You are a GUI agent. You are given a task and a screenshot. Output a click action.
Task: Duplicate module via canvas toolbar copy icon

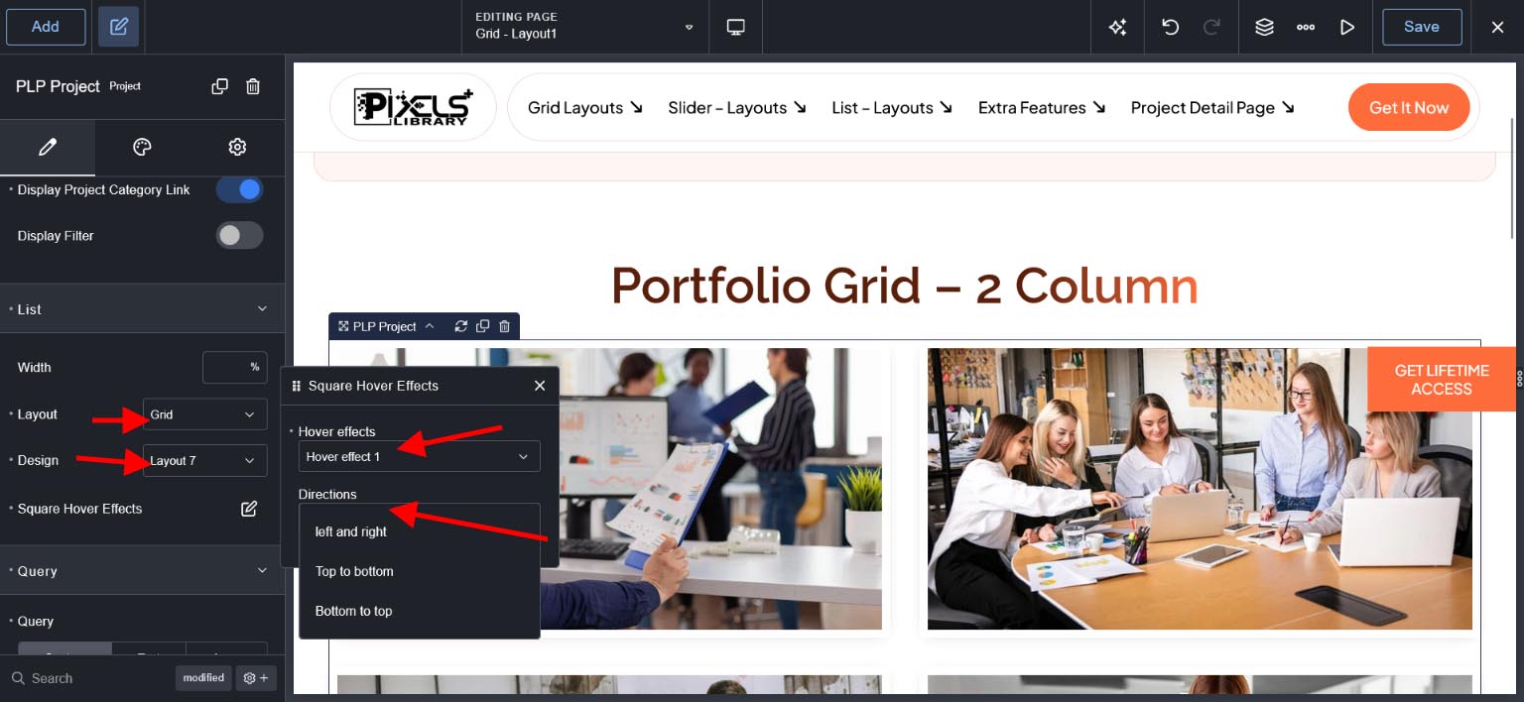coord(483,326)
